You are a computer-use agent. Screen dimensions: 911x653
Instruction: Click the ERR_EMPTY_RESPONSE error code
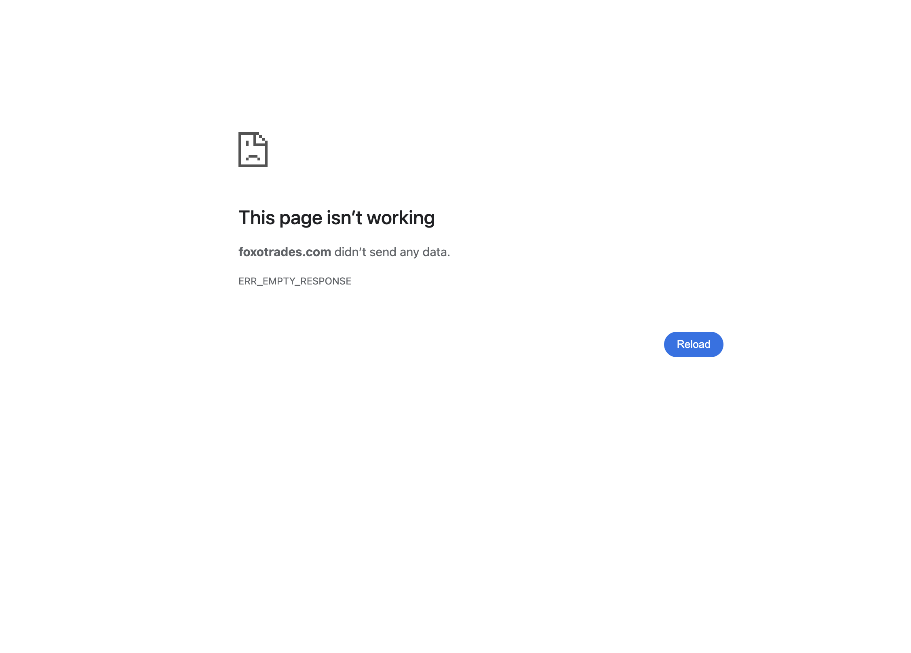click(x=295, y=281)
